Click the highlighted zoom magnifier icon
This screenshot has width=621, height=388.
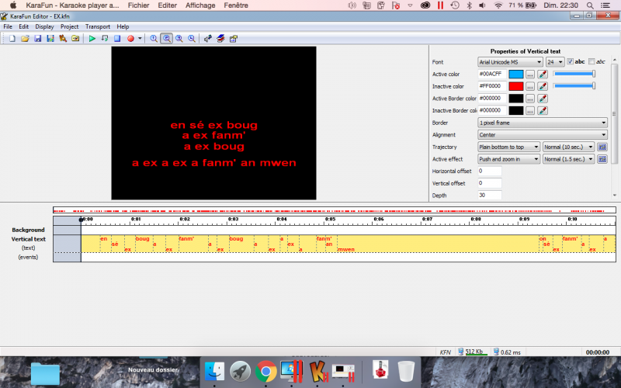click(x=167, y=38)
